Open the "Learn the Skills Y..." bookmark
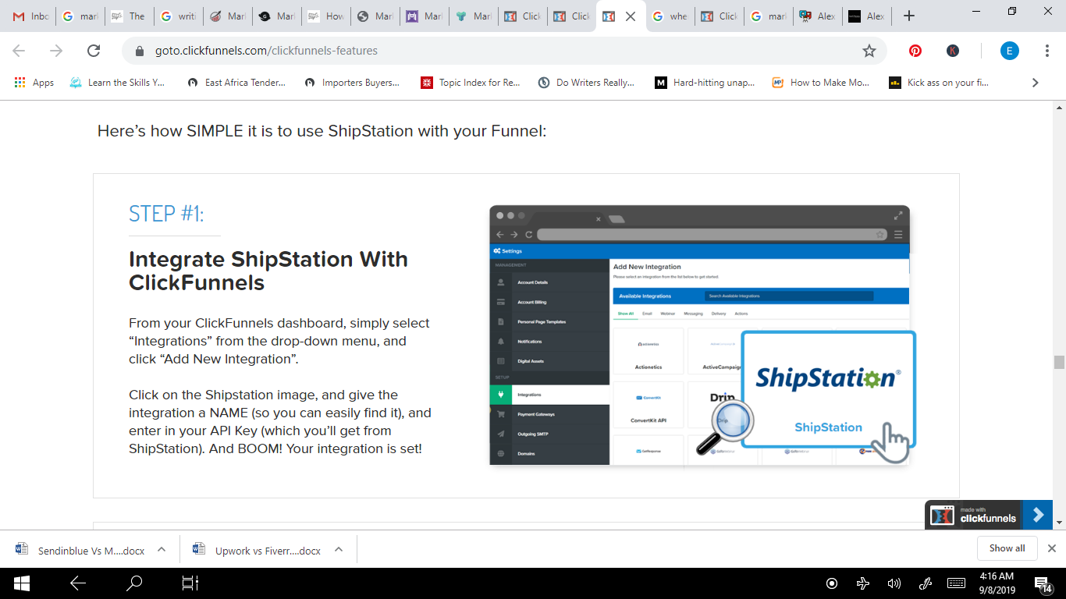Viewport: 1066px width, 599px height. click(x=117, y=83)
